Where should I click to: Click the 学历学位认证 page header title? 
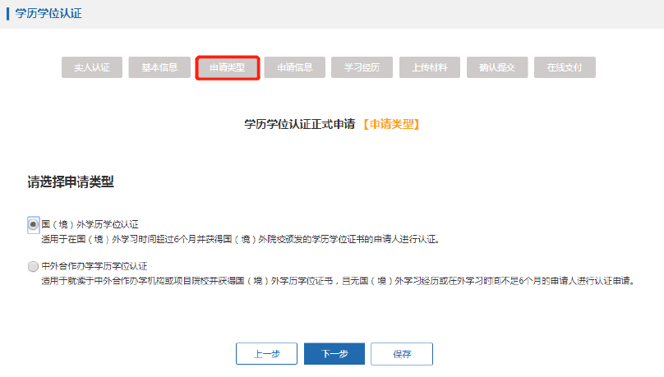coord(48,14)
